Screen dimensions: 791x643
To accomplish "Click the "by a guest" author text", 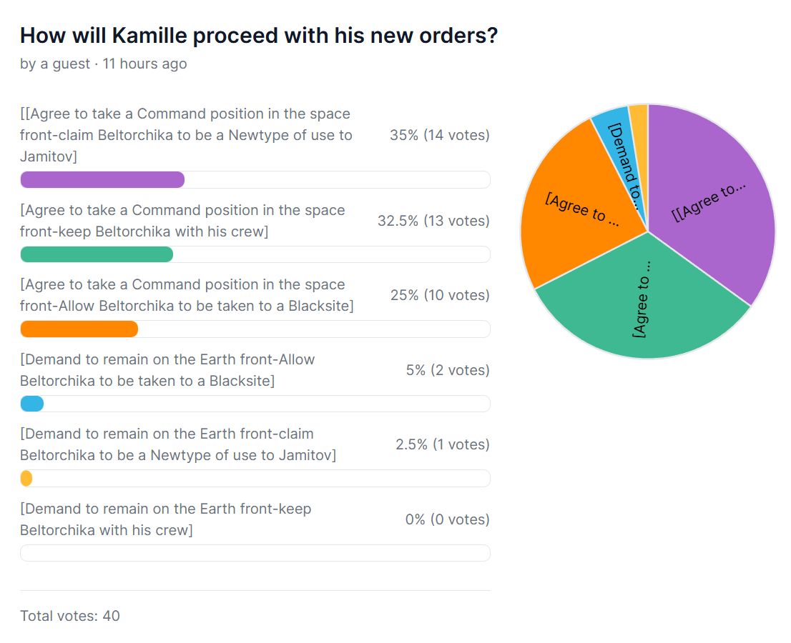I will click(54, 64).
